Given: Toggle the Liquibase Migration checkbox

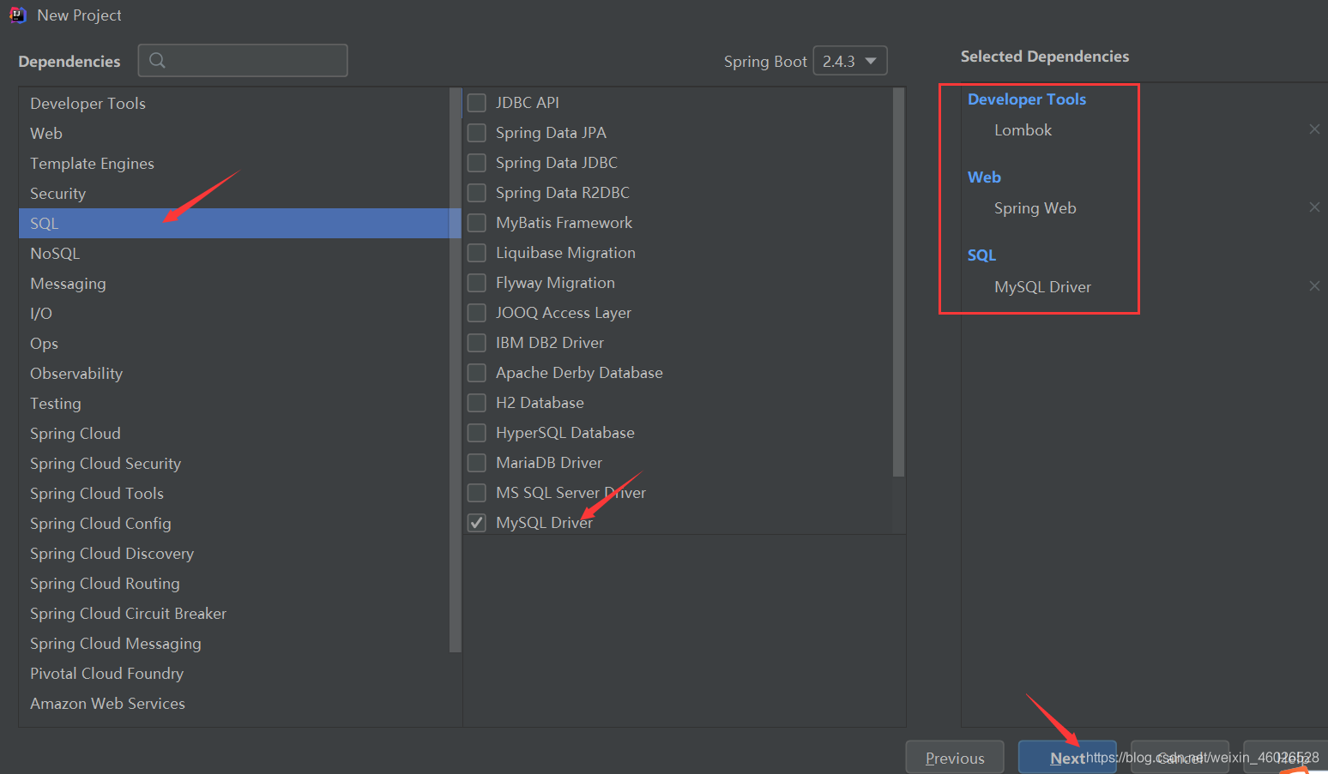Looking at the screenshot, I should click(x=477, y=253).
